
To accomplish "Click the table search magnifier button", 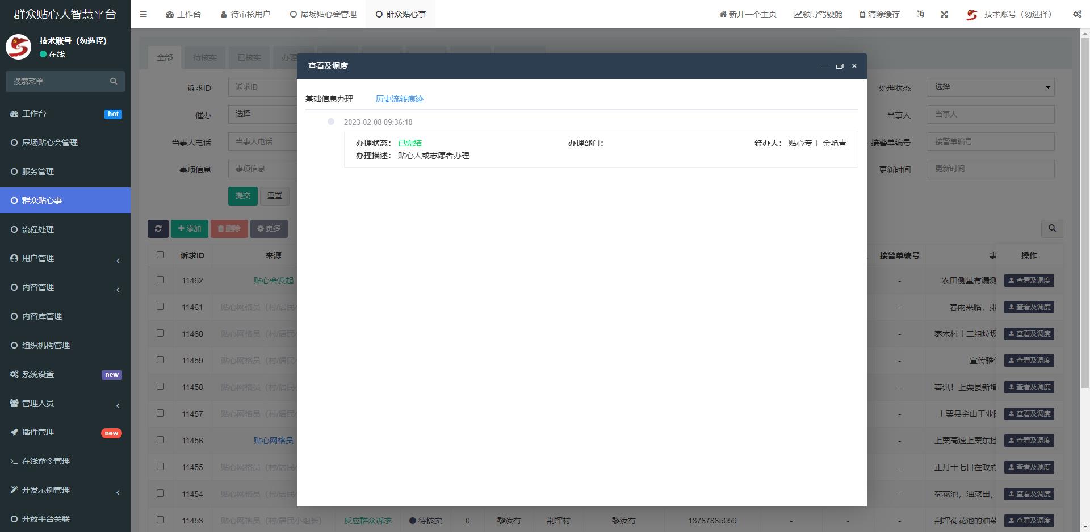I will 1052,228.
